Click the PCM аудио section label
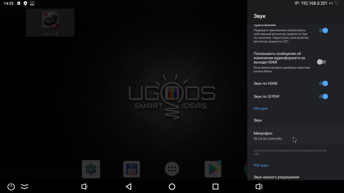 pos(261,165)
